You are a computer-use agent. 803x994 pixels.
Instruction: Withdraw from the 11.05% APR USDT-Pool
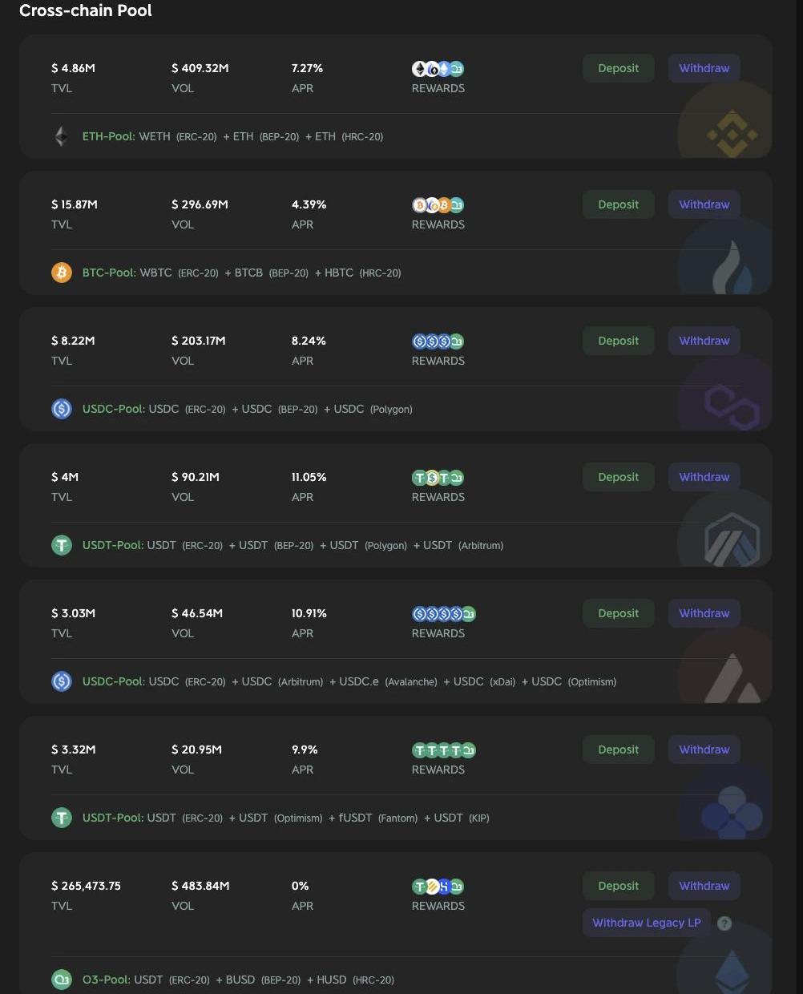pos(704,477)
